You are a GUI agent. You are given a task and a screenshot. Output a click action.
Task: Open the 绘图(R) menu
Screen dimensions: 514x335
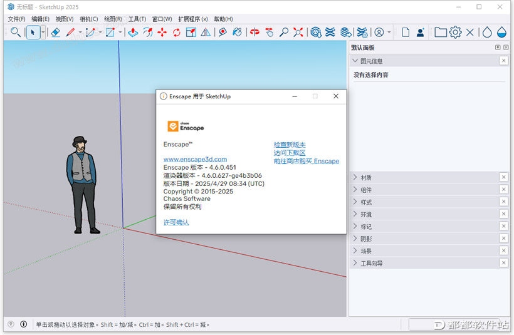(113, 19)
